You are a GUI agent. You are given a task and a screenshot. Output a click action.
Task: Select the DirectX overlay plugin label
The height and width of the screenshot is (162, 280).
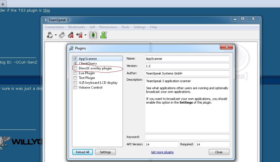coord(95,68)
